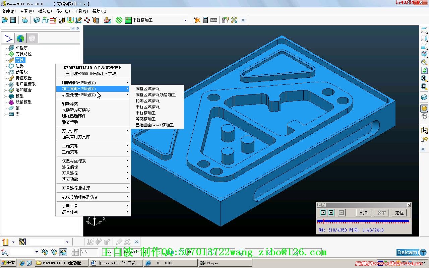This screenshot has width=429, height=268.
Task: Expand the 辅助编辑-(VB程序) submenu
Action: tap(93, 82)
